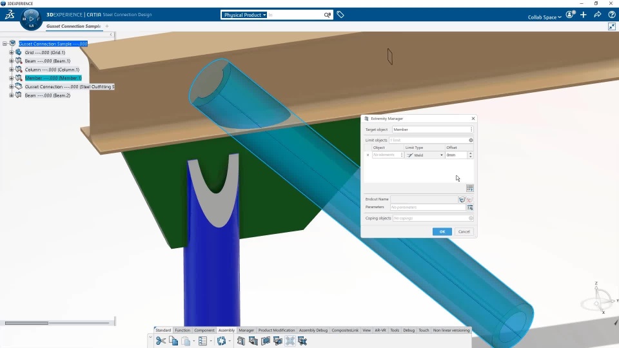Expand the Column.1 tree node

point(11,70)
